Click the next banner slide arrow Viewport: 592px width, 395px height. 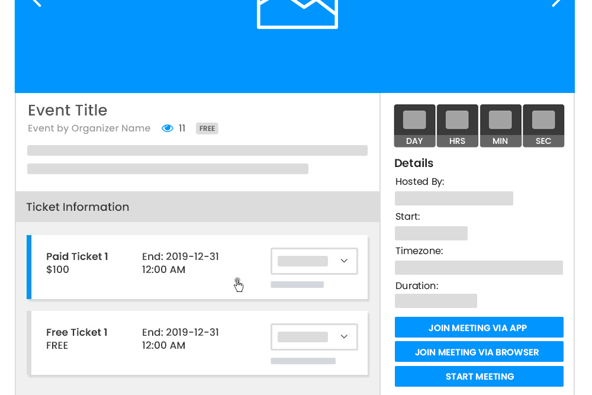[x=556, y=3]
